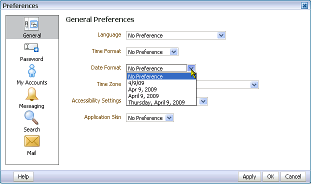311x189 pixels.
Task: Open Help from the bottom bar
Action: pos(23,176)
